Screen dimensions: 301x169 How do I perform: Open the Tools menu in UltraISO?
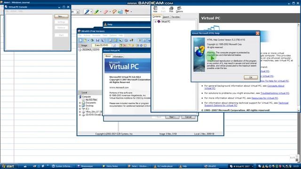[x=105, y=36]
